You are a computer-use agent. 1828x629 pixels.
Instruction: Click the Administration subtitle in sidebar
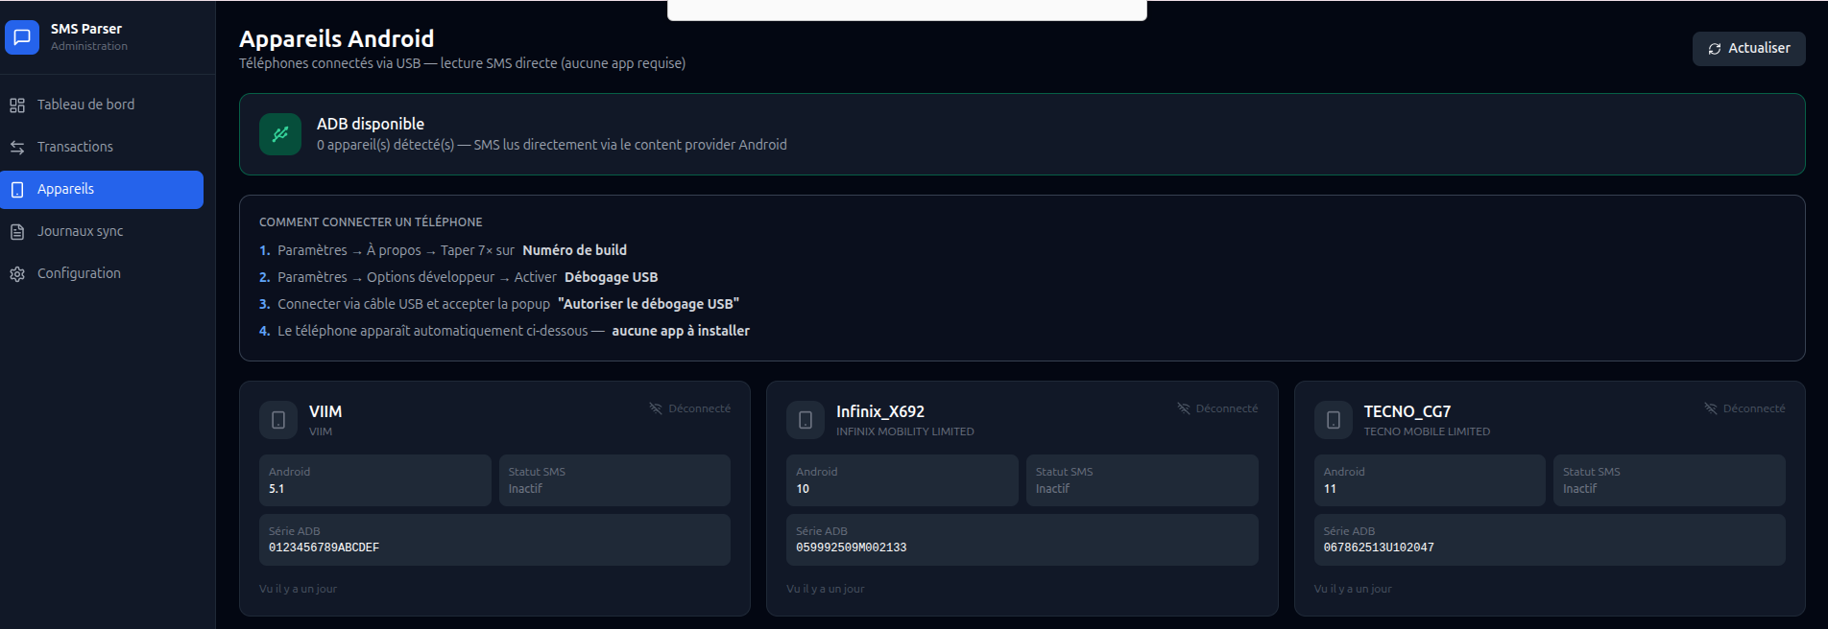point(89,47)
